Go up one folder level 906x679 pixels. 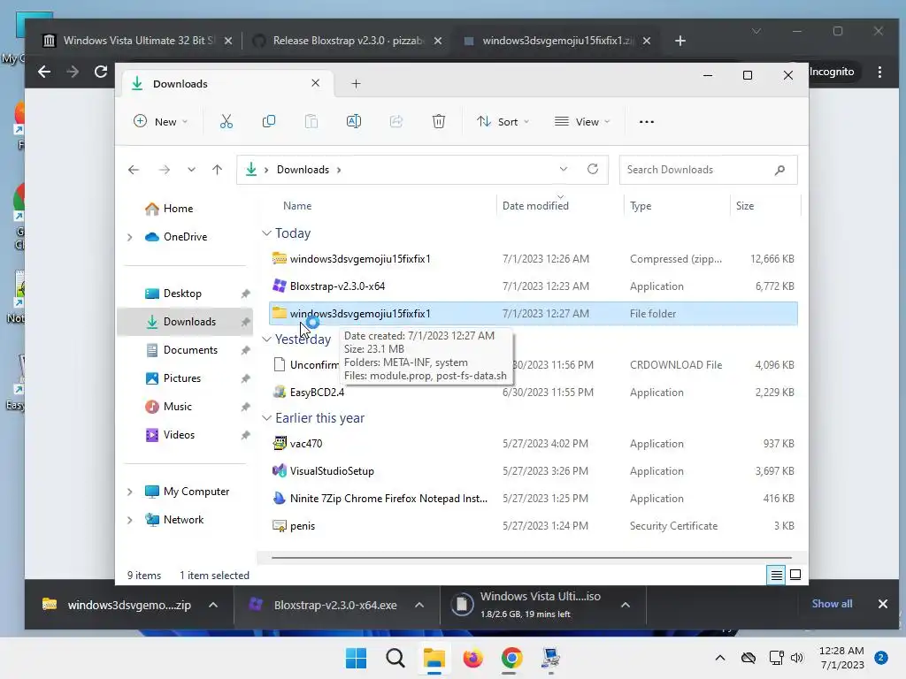click(218, 170)
